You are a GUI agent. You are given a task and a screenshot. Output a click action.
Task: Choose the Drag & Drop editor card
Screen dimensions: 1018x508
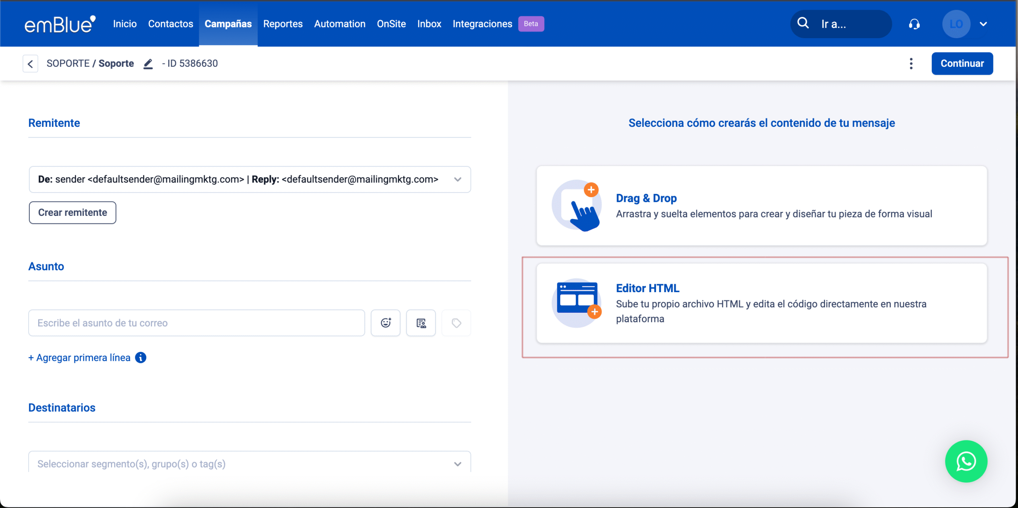point(762,206)
